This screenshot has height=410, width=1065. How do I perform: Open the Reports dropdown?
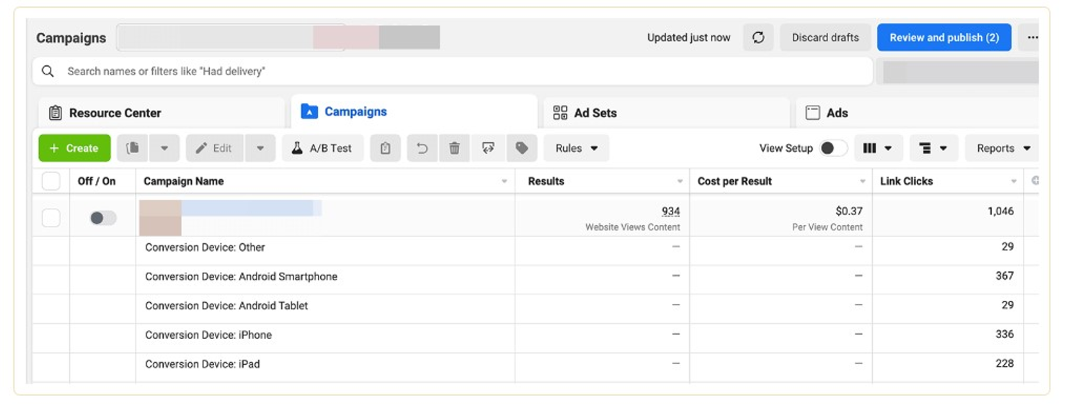[x=1002, y=148]
